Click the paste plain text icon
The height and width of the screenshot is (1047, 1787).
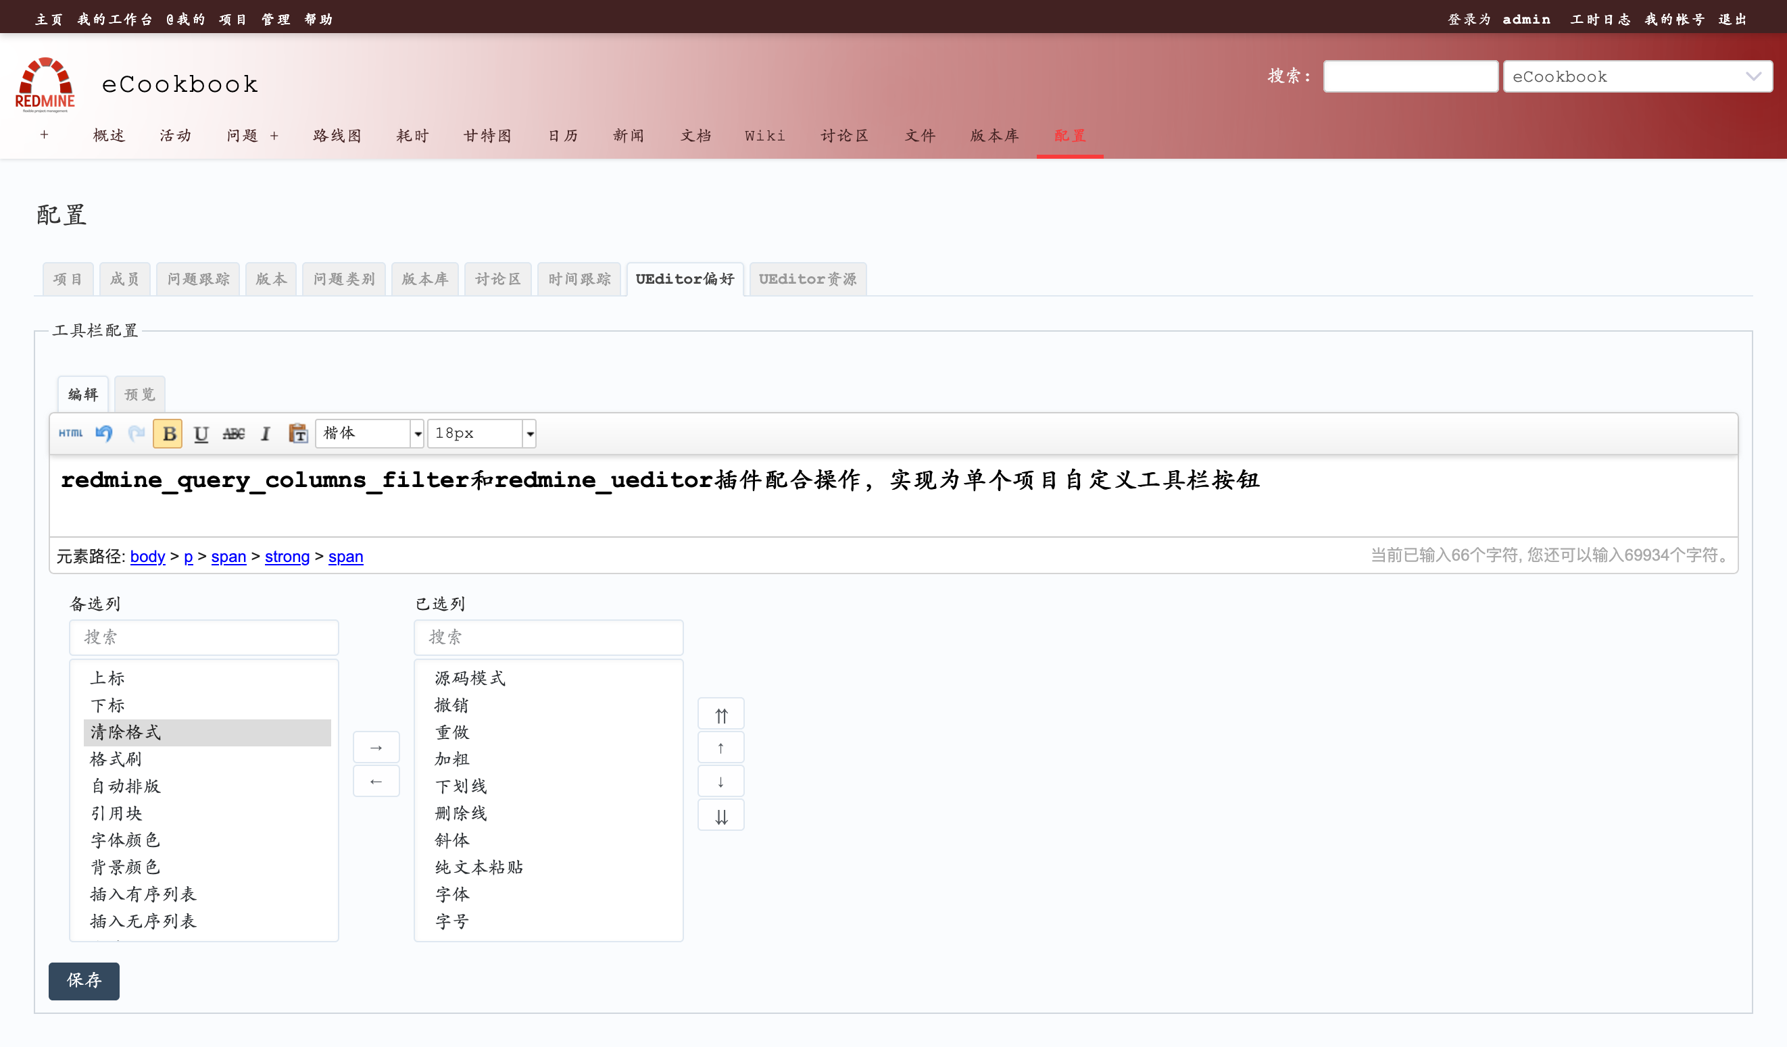coord(298,433)
